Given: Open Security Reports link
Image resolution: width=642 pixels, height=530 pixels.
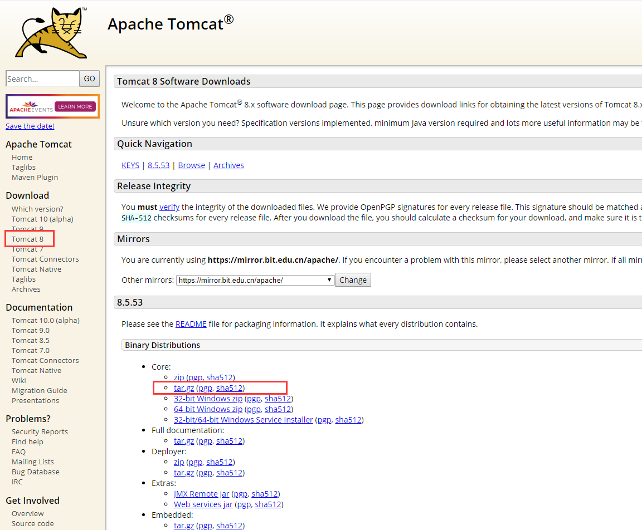Looking at the screenshot, I should (40, 431).
